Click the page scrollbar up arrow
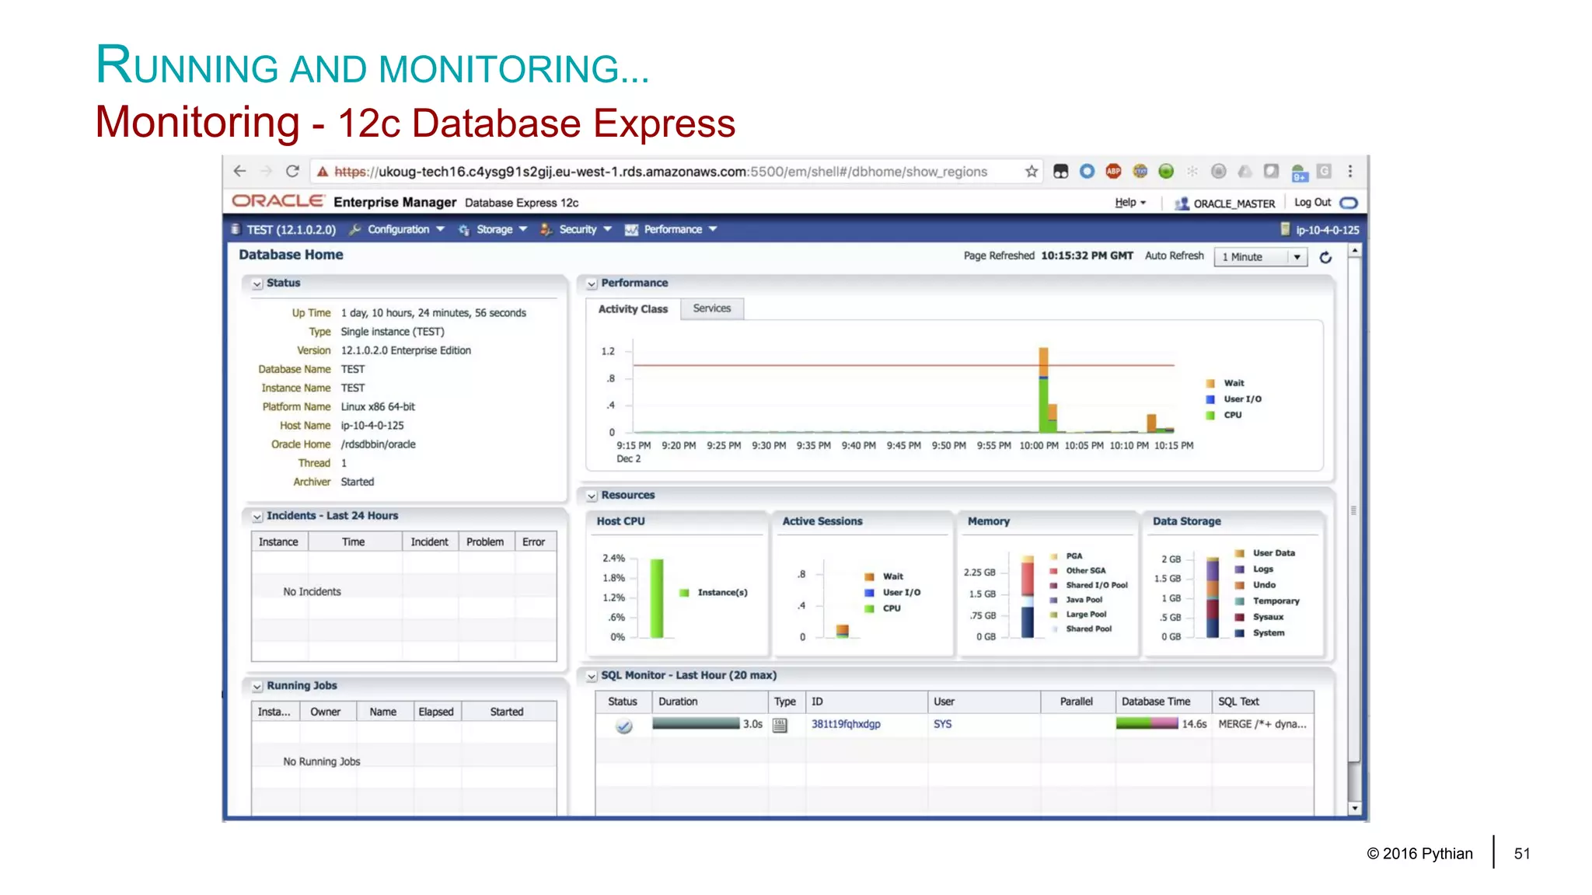This screenshot has width=1592, height=895. [x=1354, y=251]
